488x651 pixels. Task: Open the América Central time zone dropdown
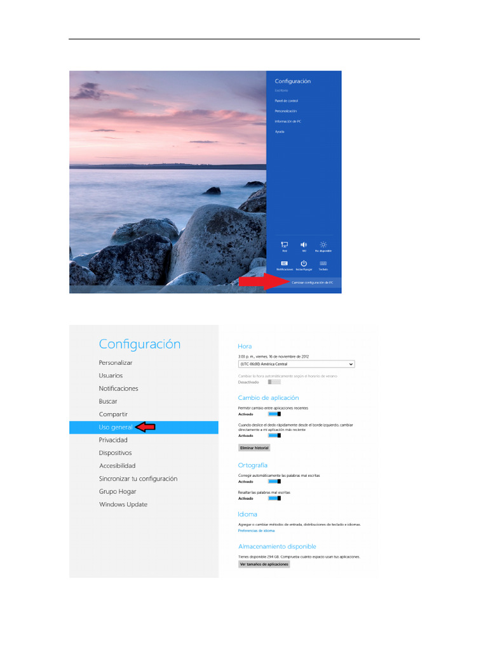click(x=296, y=364)
